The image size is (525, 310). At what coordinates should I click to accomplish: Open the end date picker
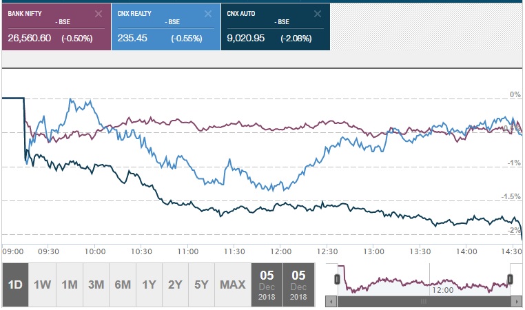(298, 285)
